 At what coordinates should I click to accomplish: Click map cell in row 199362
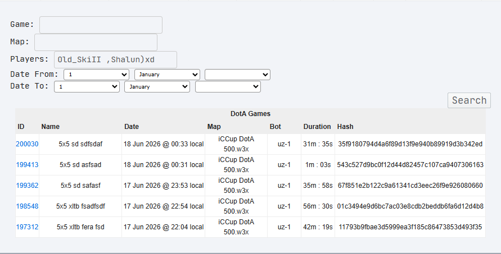click(236, 186)
